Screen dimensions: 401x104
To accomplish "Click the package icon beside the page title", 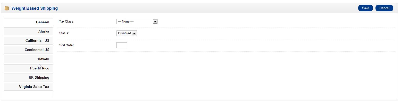I will coord(7,8).
